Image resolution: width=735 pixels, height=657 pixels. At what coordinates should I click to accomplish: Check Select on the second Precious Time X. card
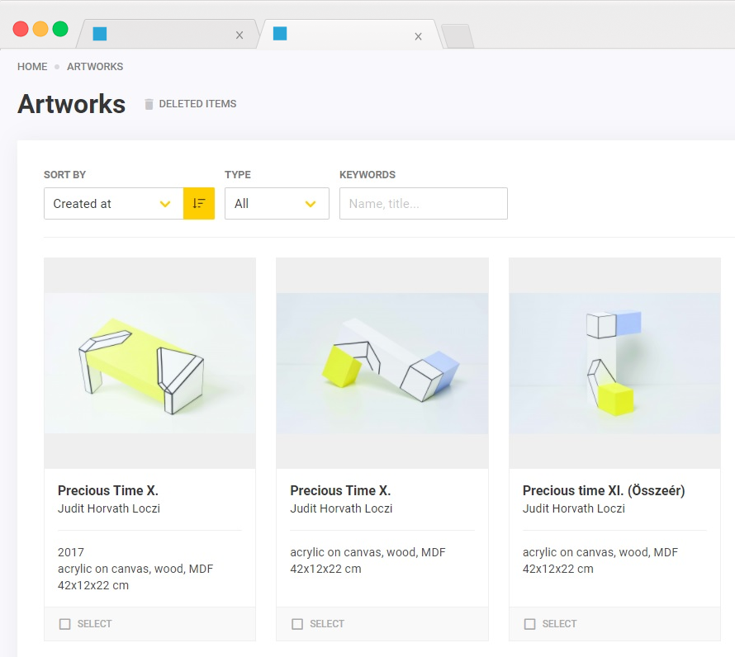pyautogui.click(x=297, y=624)
